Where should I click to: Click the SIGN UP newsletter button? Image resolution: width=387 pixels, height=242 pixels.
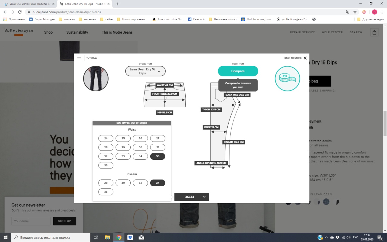65,221
